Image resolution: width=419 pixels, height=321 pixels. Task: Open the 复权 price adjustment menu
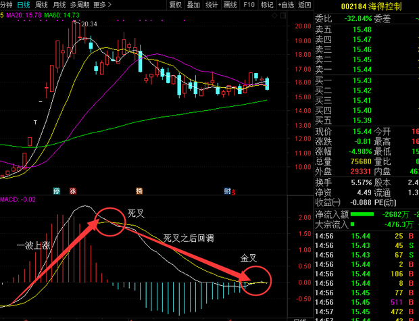tap(176, 5)
